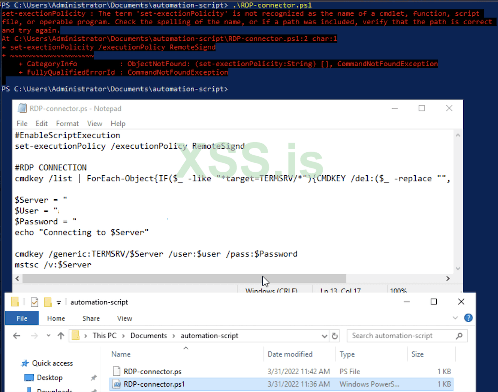This screenshot has width=498, height=392.
Task: Click Notepad scroll left arrow
Action: 17,278
